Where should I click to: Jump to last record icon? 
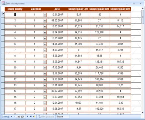point(31,117)
